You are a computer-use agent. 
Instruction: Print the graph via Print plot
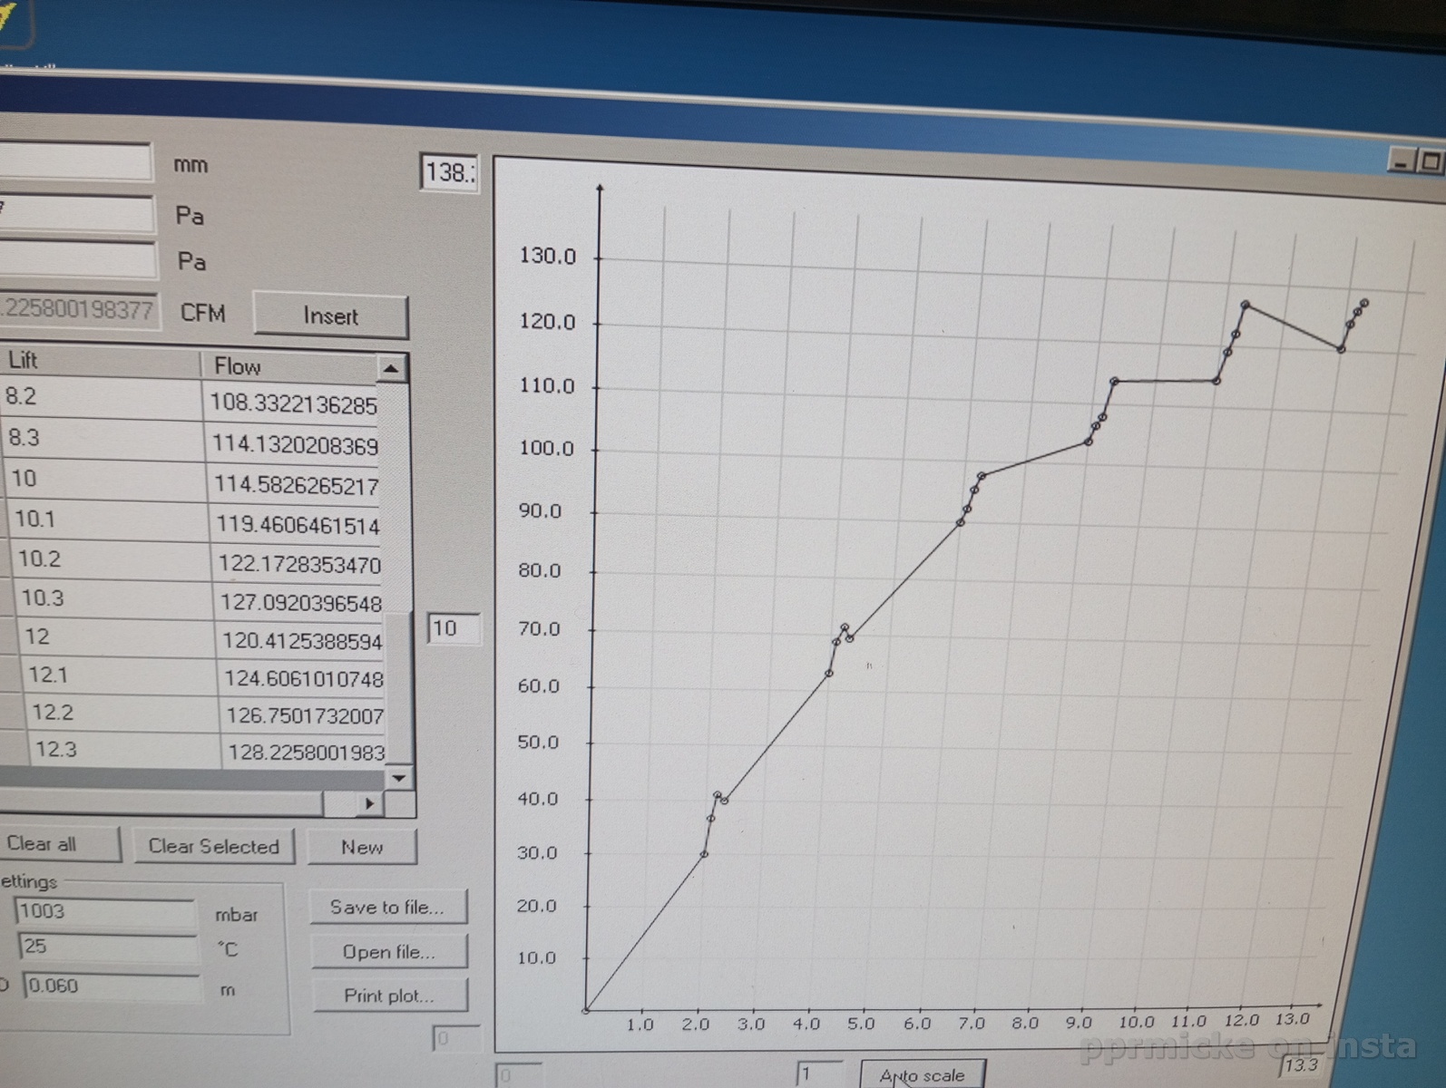[x=388, y=995]
